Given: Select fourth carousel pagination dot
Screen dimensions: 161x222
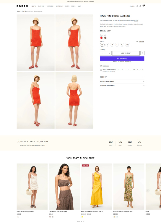Looking at the screenshot, I should [x=83, y=221].
